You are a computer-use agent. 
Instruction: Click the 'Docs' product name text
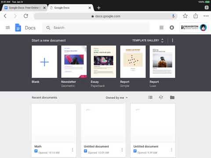point(30,28)
